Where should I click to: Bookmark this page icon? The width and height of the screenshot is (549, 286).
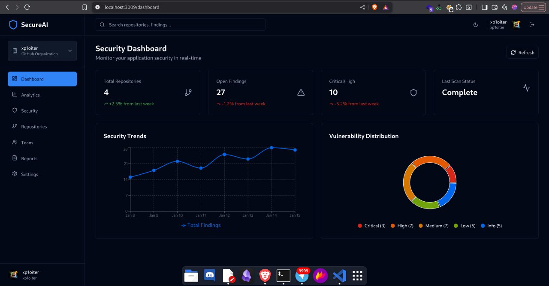[x=85, y=7]
